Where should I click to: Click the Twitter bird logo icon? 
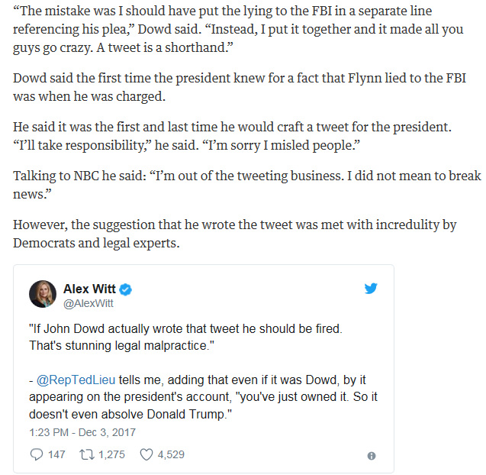click(x=371, y=288)
